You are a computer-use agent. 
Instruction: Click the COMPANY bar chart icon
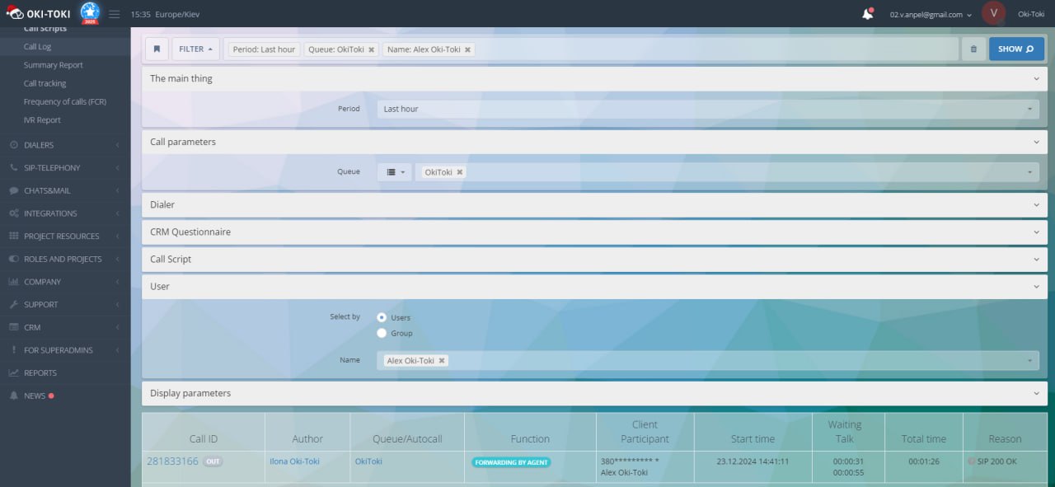point(14,282)
